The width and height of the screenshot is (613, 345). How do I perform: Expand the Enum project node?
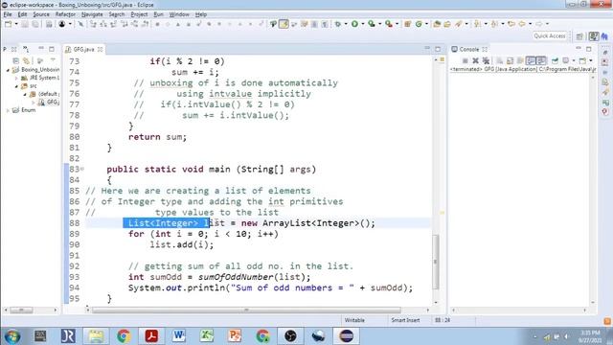coord(8,111)
